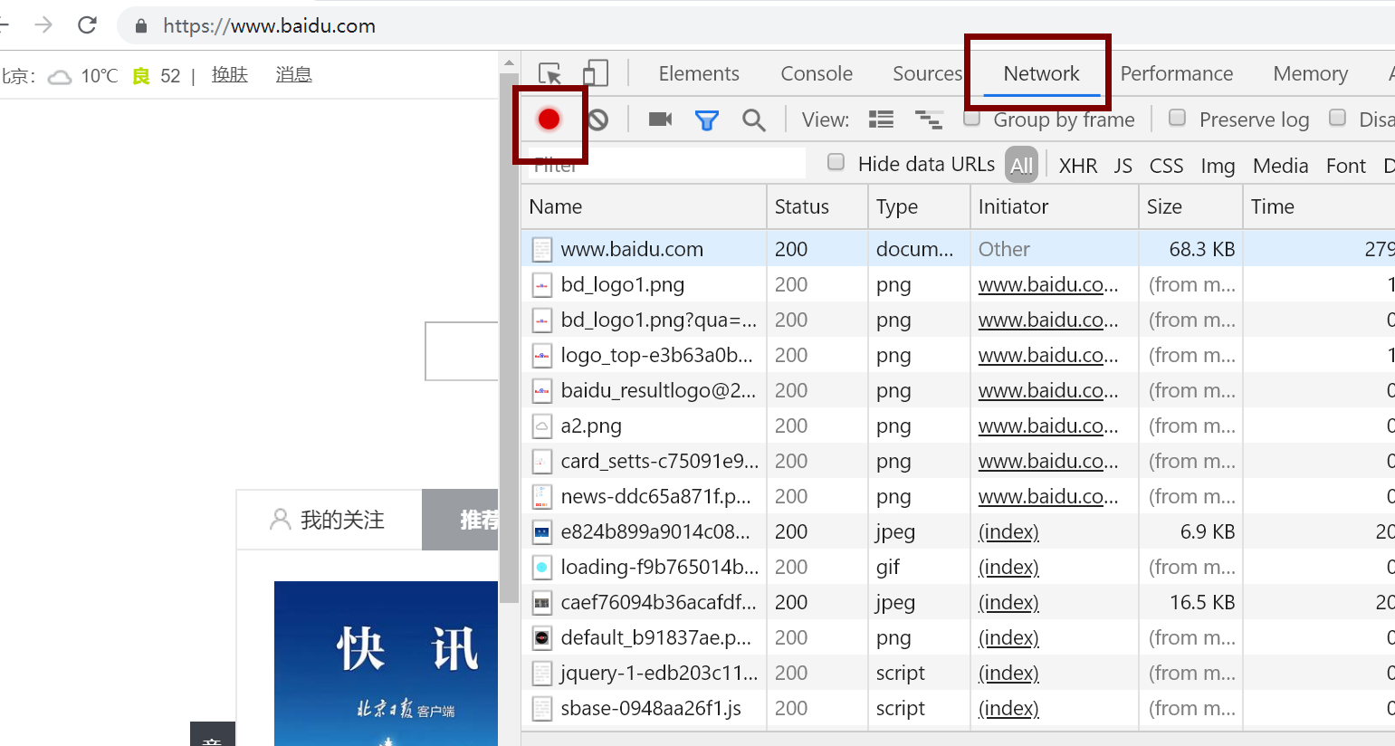
Task: Toggle the device toolbar icon
Action: point(595,73)
